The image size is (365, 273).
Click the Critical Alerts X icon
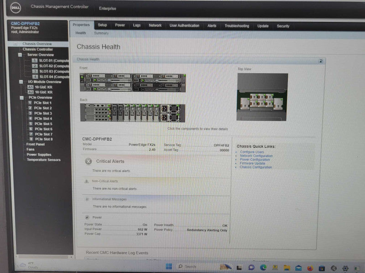[89, 161]
